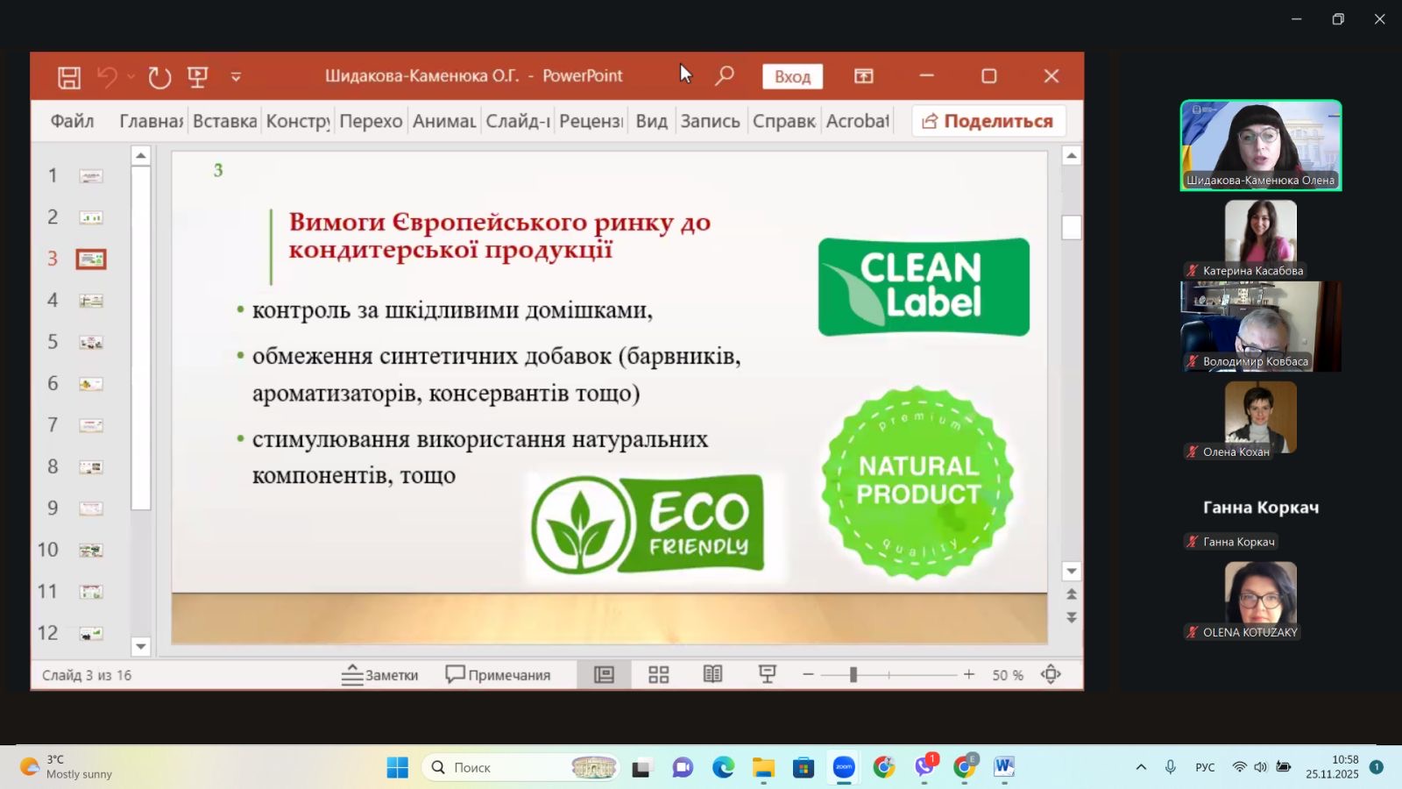The width and height of the screenshot is (1402, 789).
Task: Switch to Slide Sorter view icon
Action: (658, 674)
